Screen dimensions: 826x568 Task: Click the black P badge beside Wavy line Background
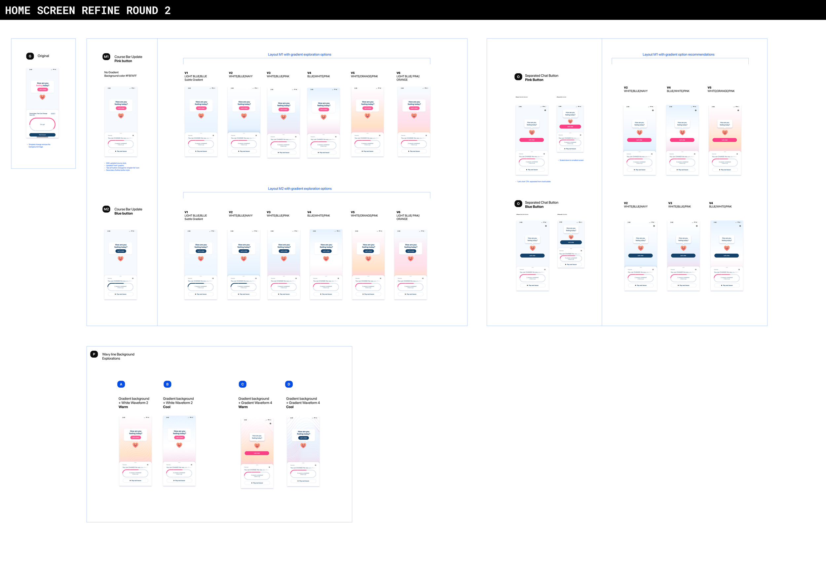click(94, 354)
